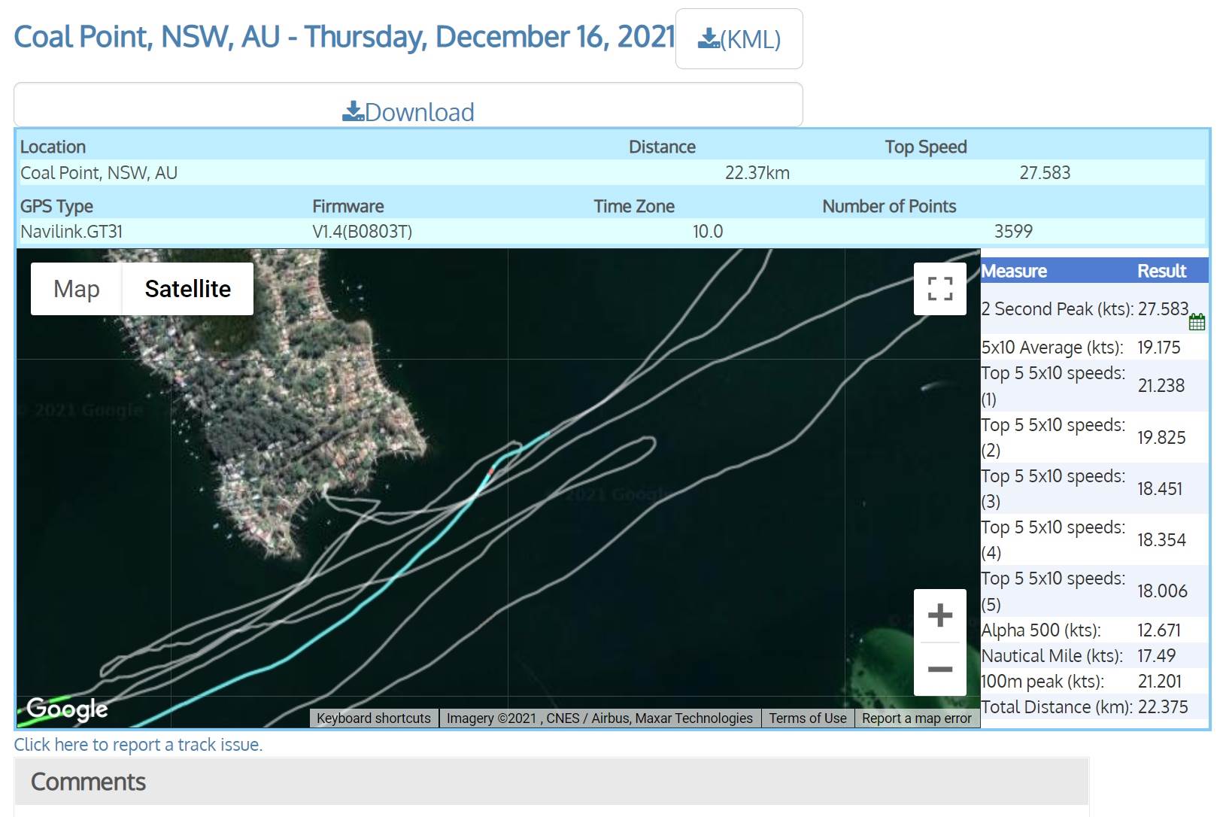The height and width of the screenshot is (817, 1220).
Task: Click Report a map error
Action: pos(916,718)
